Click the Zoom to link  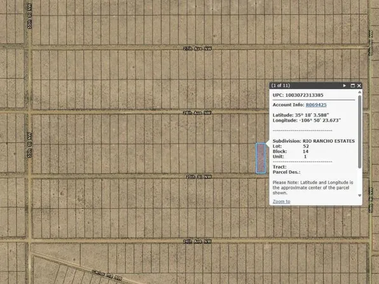point(281,201)
